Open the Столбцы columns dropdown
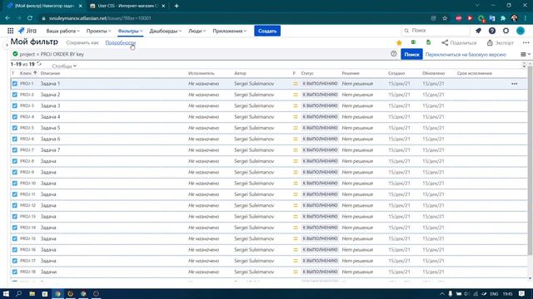 coord(64,66)
